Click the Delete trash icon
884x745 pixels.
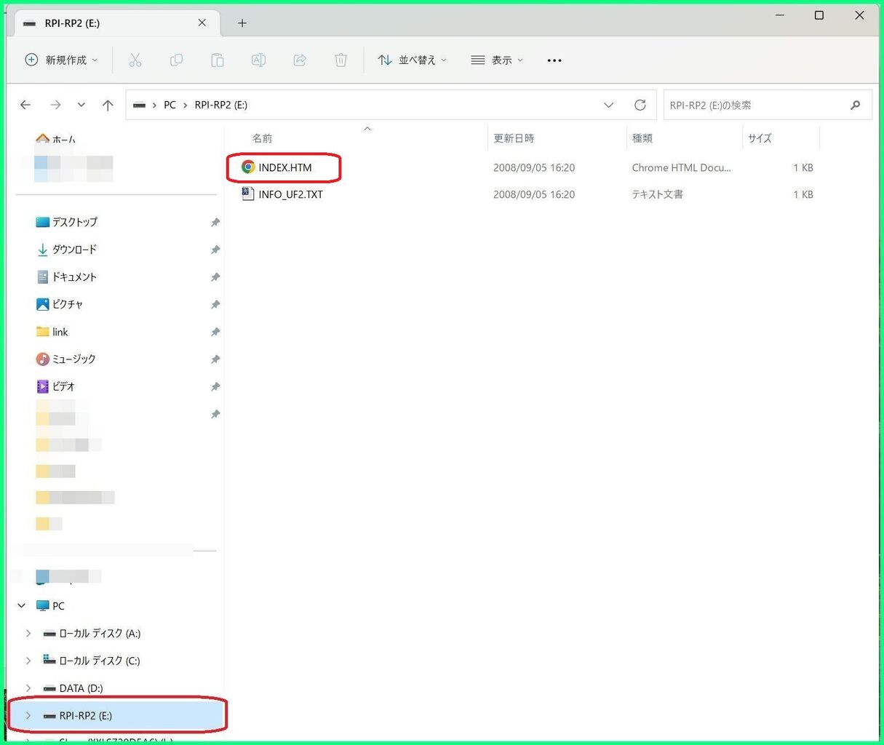point(341,60)
